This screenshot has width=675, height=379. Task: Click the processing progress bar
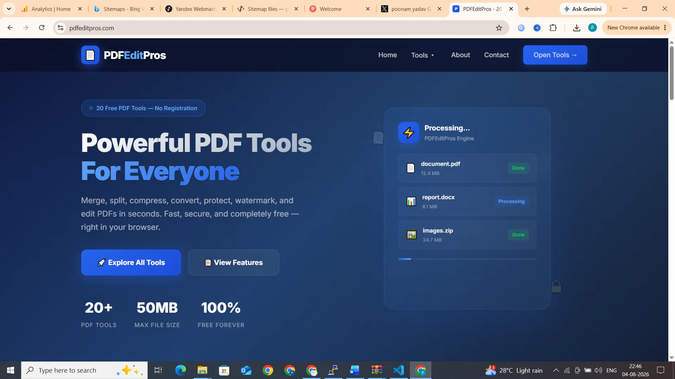(x=467, y=259)
